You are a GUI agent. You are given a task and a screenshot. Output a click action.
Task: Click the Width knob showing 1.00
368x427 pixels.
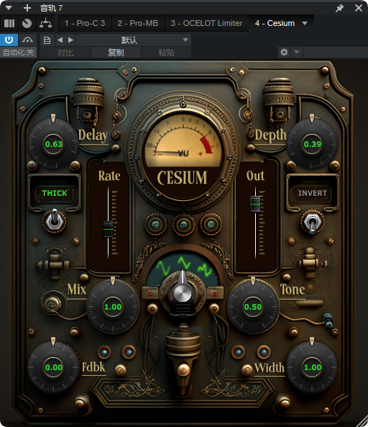point(312,367)
